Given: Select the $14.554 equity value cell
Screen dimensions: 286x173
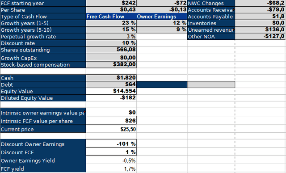Looking at the screenshot, I should click(x=111, y=91).
